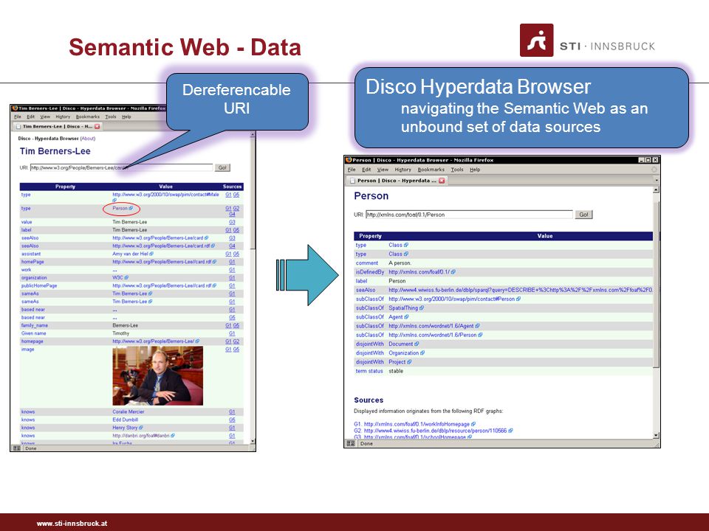Click the family_name property link

pyautogui.click(x=35, y=325)
